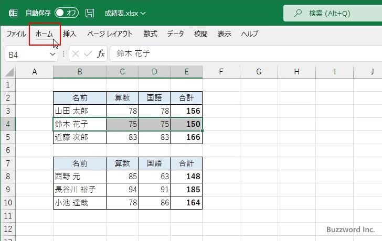Click the Excel app icon
The height and width of the screenshot is (241, 382).
[x=13, y=13]
